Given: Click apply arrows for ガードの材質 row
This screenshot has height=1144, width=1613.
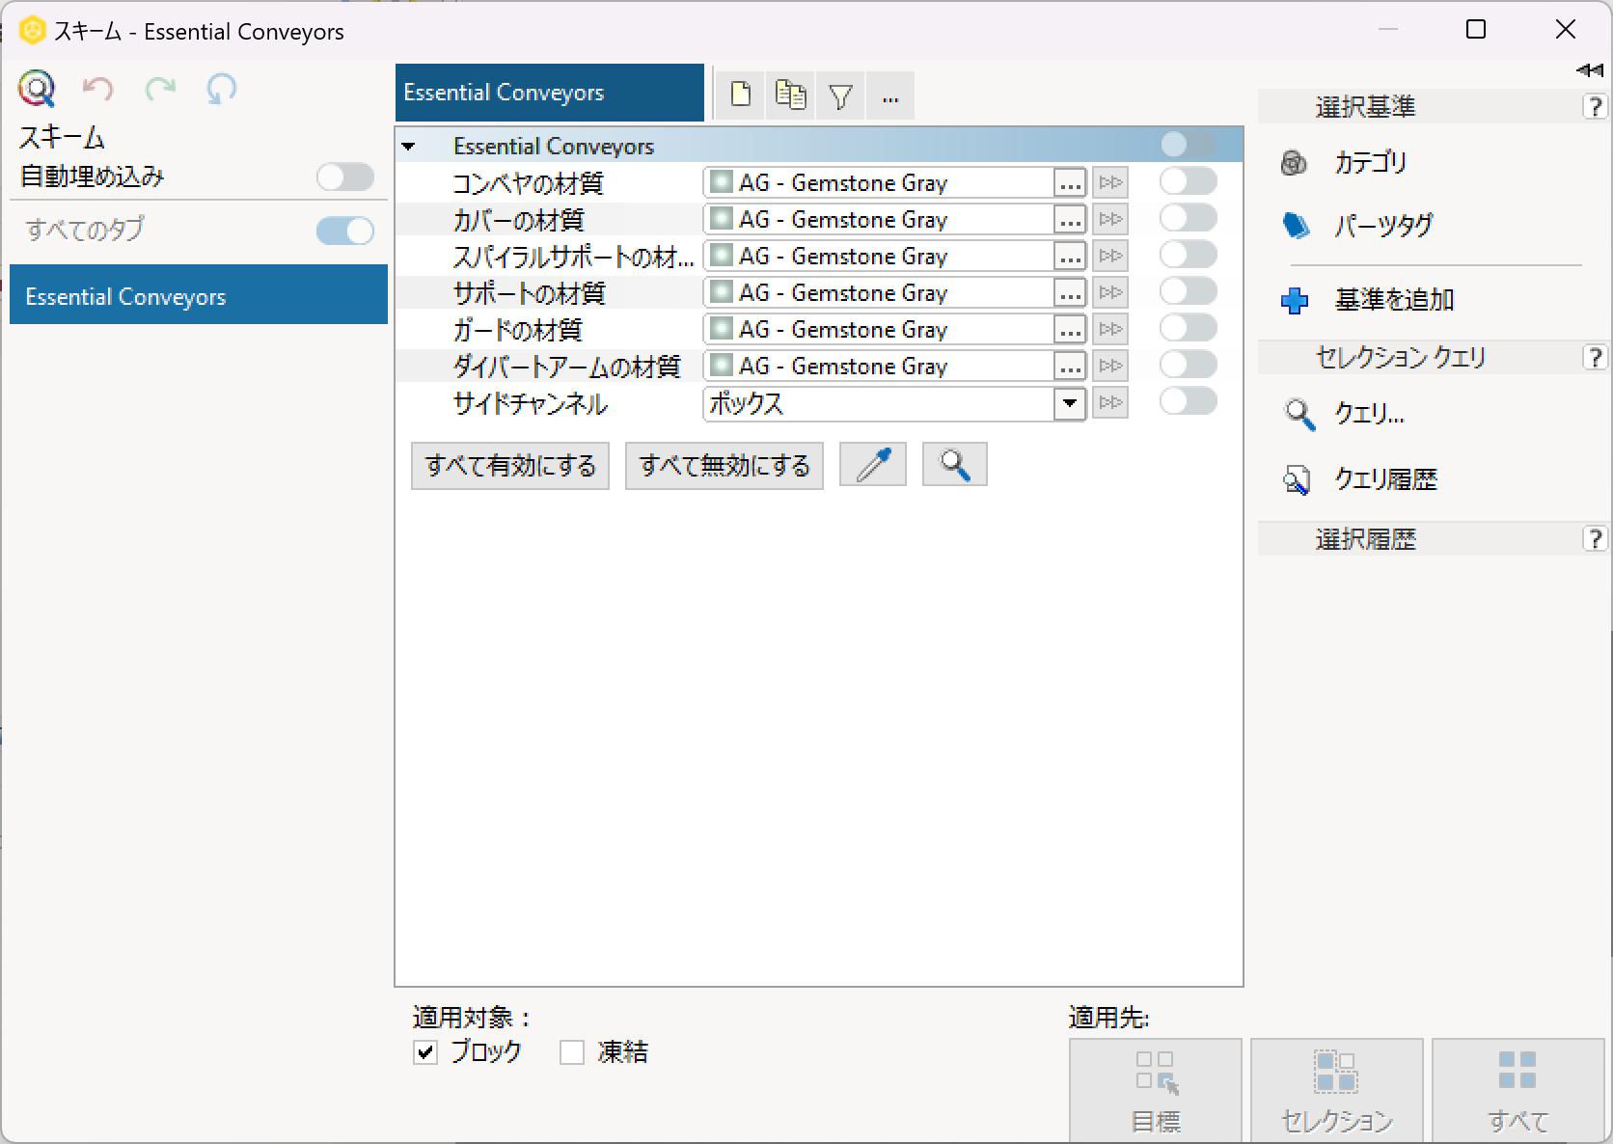Looking at the screenshot, I should [1111, 329].
